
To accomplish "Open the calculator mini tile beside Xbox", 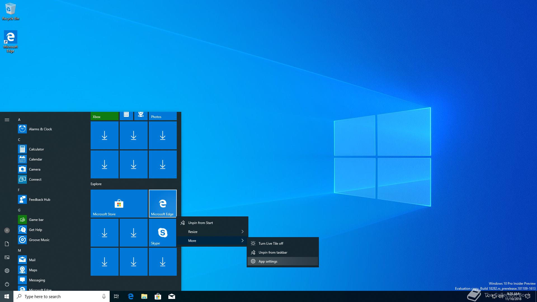I will point(126,115).
